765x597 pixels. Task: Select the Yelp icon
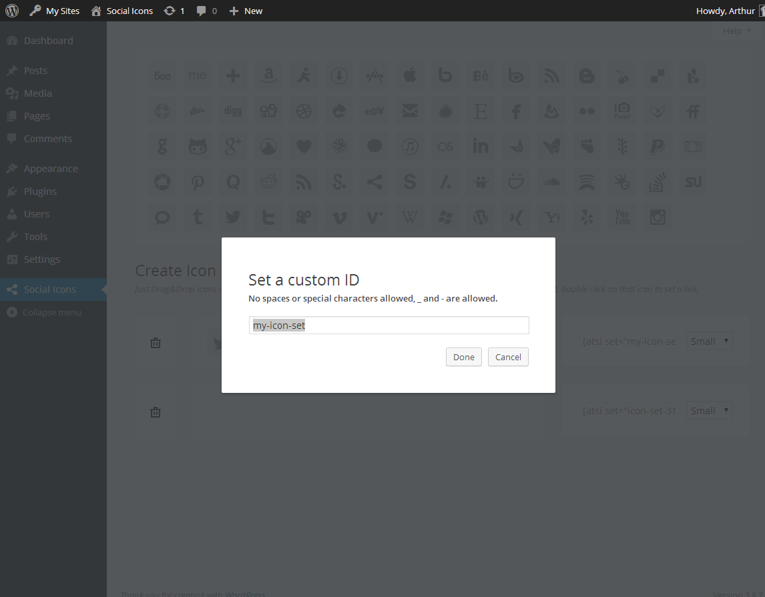587,217
